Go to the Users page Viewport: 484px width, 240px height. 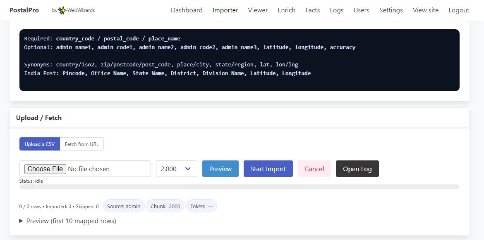361,10
